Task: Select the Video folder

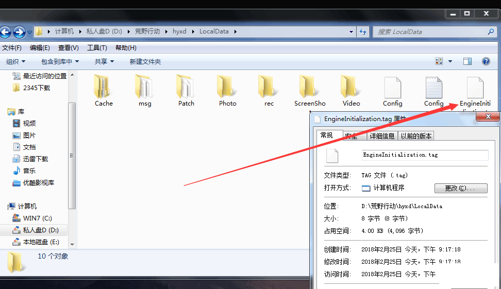Action: (351, 91)
